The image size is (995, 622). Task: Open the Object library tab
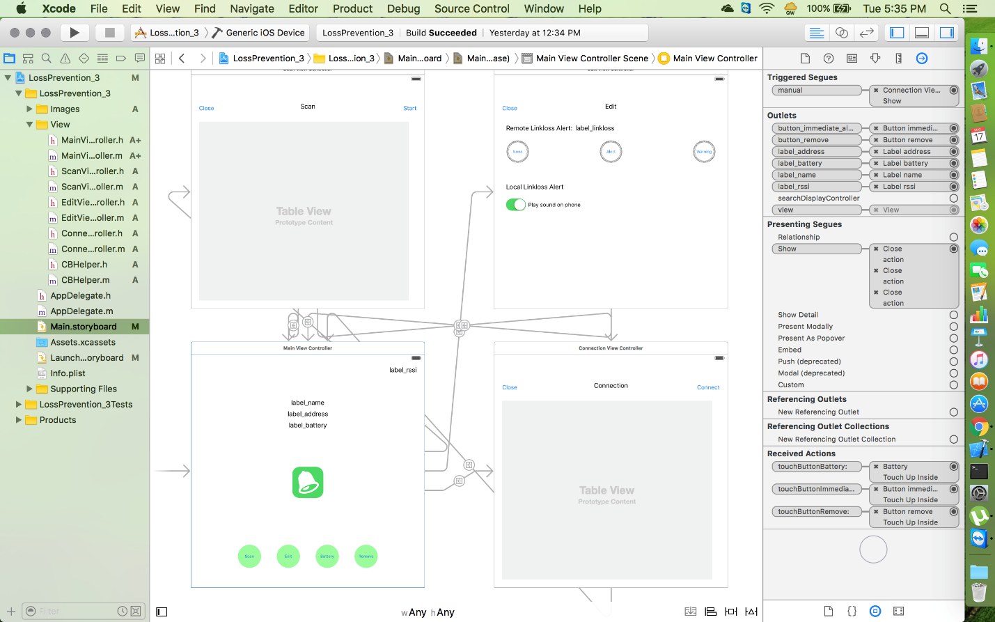875,611
